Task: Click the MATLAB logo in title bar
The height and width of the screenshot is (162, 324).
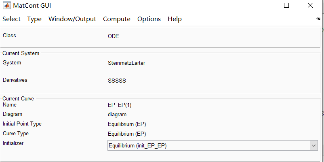Action: point(6,6)
